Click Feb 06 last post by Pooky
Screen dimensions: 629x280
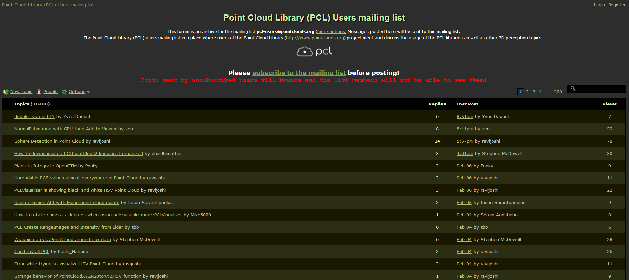click(x=464, y=166)
